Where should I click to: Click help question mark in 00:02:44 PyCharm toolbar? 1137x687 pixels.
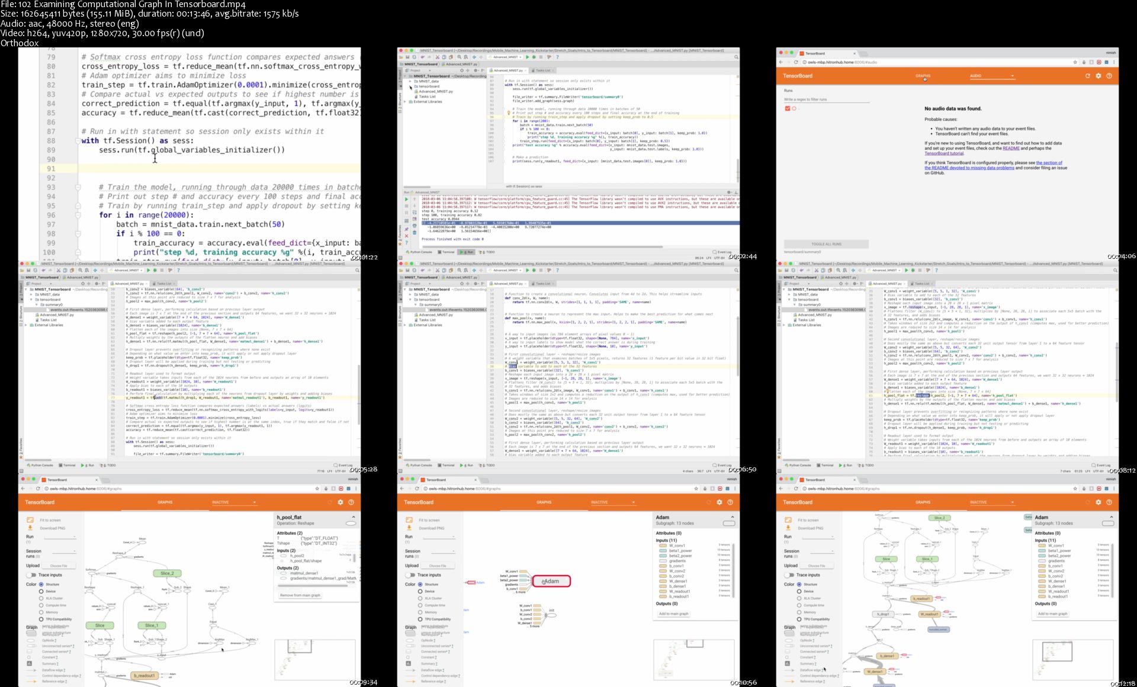(x=557, y=57)
